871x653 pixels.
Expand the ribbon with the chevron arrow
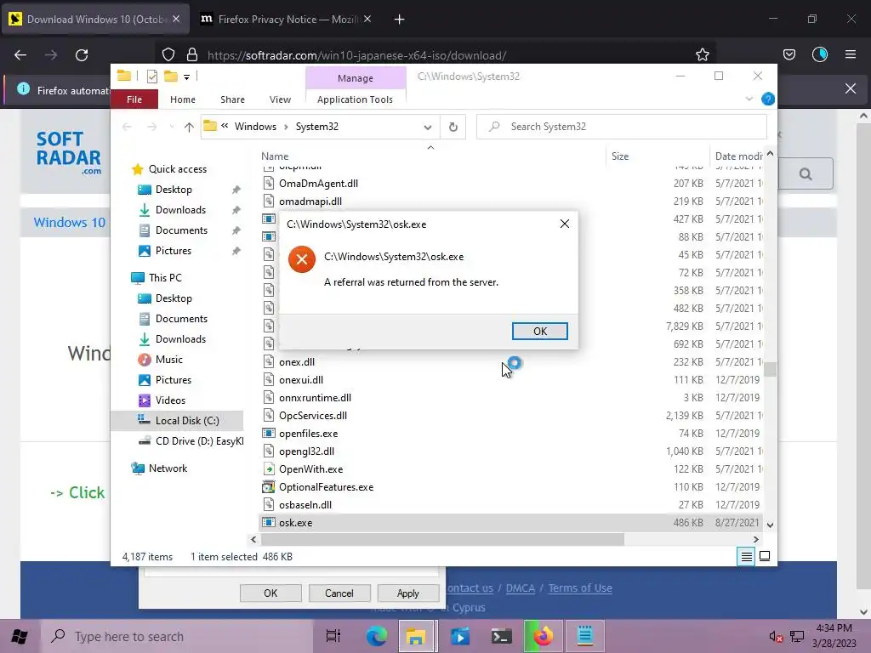(x=749, y=99)
